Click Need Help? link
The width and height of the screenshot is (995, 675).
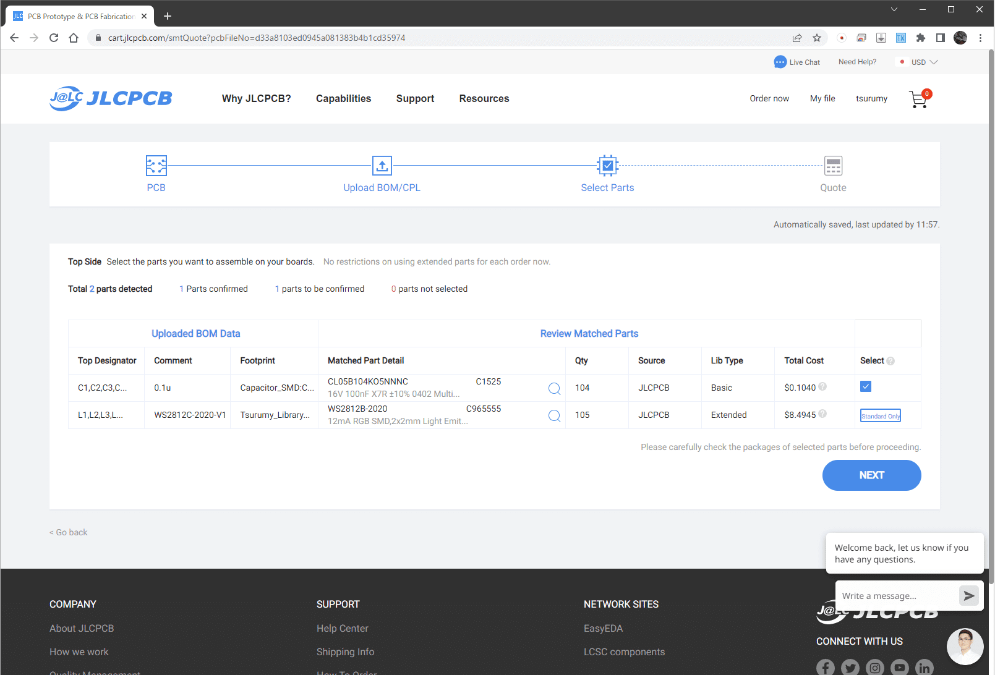coord(857,62)
